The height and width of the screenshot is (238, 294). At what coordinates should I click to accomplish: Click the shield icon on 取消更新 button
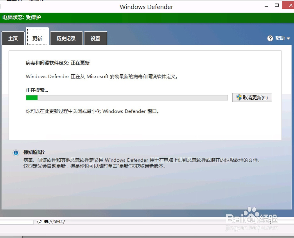(x=239, y=97)
